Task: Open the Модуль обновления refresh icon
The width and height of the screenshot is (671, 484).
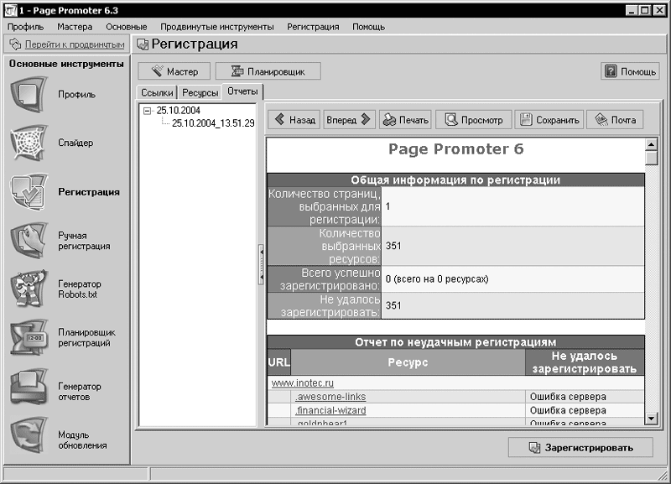Action: 29,435
